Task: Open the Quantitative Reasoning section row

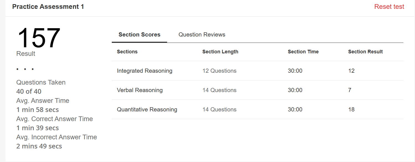Action: 147,109
